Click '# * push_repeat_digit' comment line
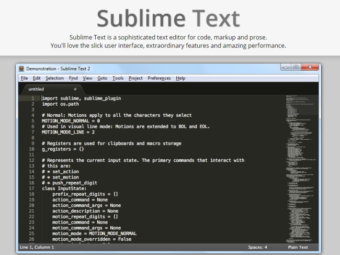The image size is (340, 255). pyautogui.click(x=70, y=183)
